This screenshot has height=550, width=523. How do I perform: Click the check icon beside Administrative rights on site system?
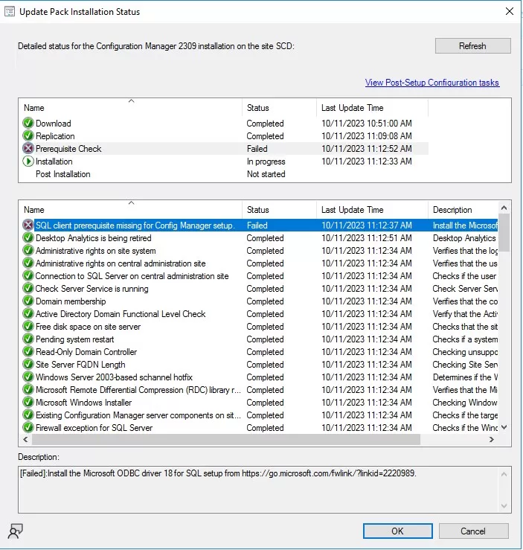(x=28, y=251)
